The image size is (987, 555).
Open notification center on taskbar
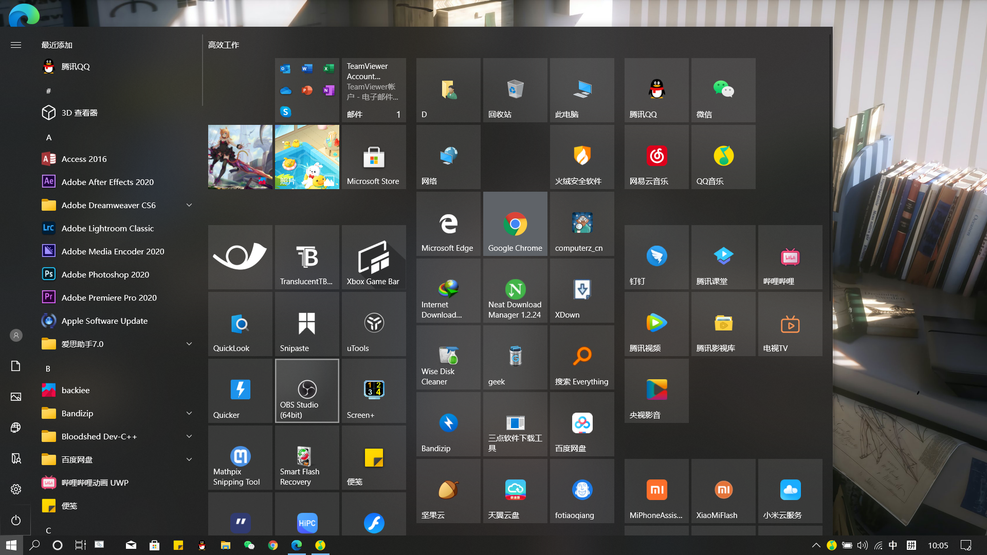tap(966, 545)
